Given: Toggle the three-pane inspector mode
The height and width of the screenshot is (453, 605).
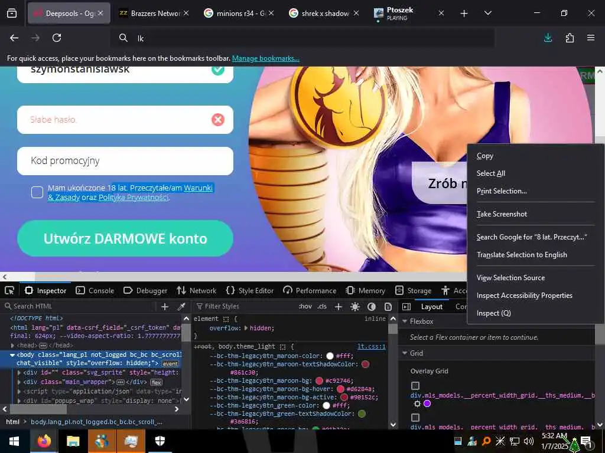Looking at the screenshot, I should point(406,307).
